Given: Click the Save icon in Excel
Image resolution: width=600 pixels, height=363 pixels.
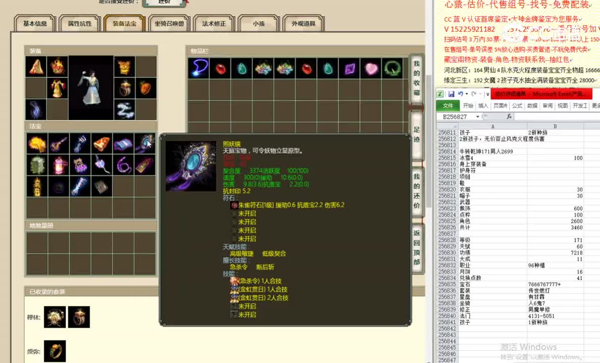Looking at the screenshot, I should tap(452, 94).
